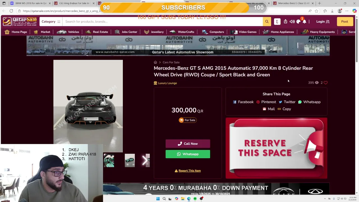Image resolution: width=359 pixels, height=202 pixels.
Task: Click the taskbar search icon
Action: click(x=164, y=199)
